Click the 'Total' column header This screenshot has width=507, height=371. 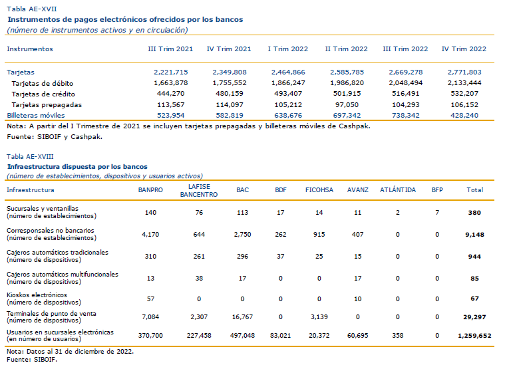pos(474,190)
